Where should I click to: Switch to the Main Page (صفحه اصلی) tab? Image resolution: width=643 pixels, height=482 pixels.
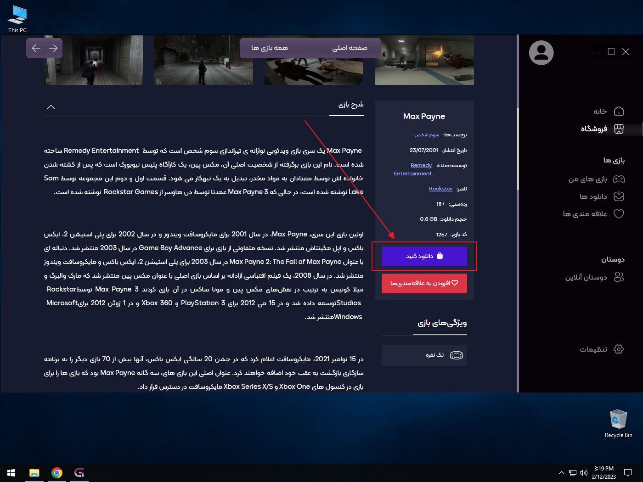point(350,48)
